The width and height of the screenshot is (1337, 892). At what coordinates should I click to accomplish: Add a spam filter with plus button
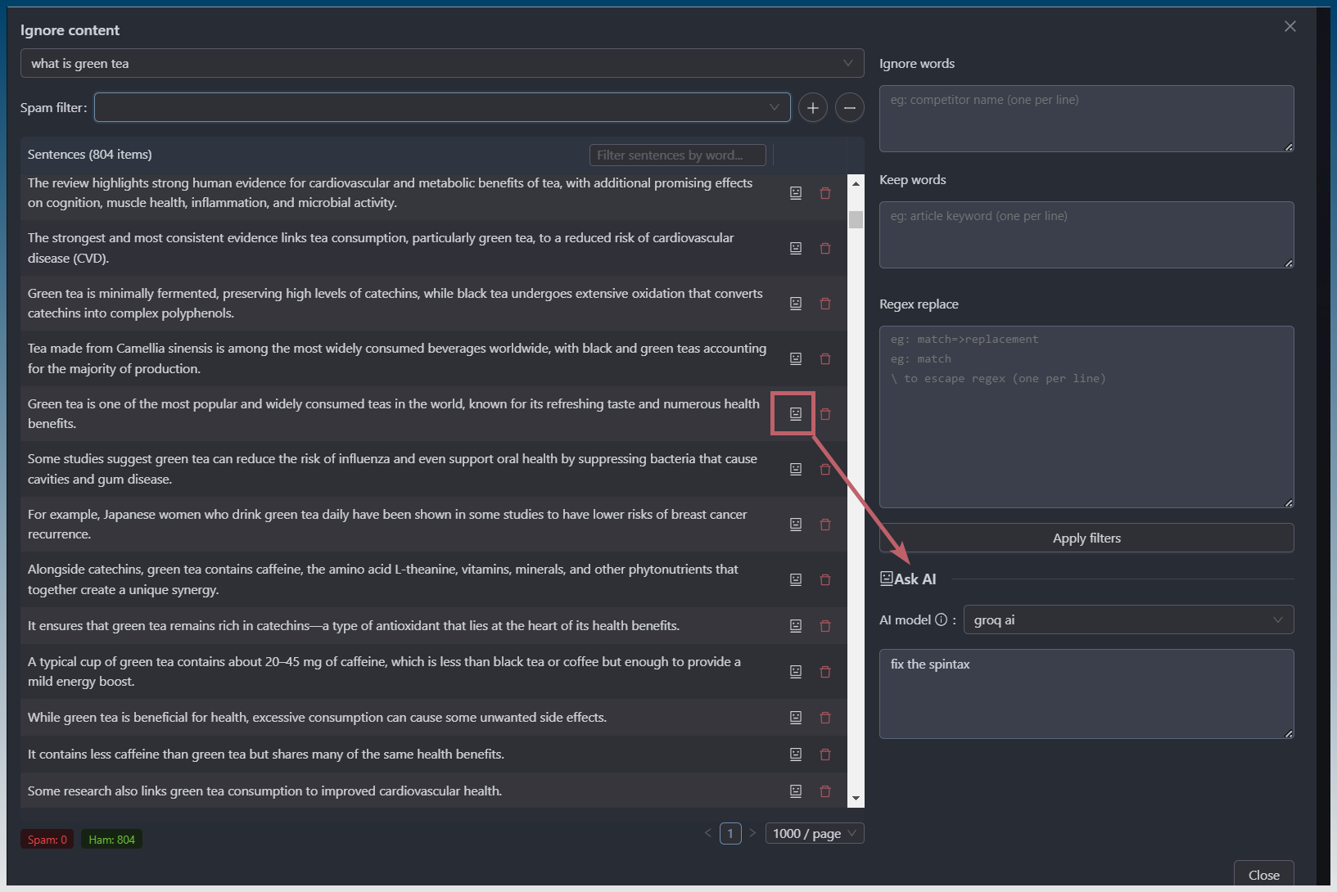pos(812,108)
